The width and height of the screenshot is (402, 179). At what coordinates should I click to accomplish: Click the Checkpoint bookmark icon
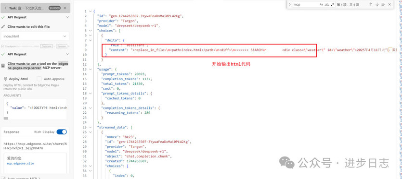coord(2,46)
